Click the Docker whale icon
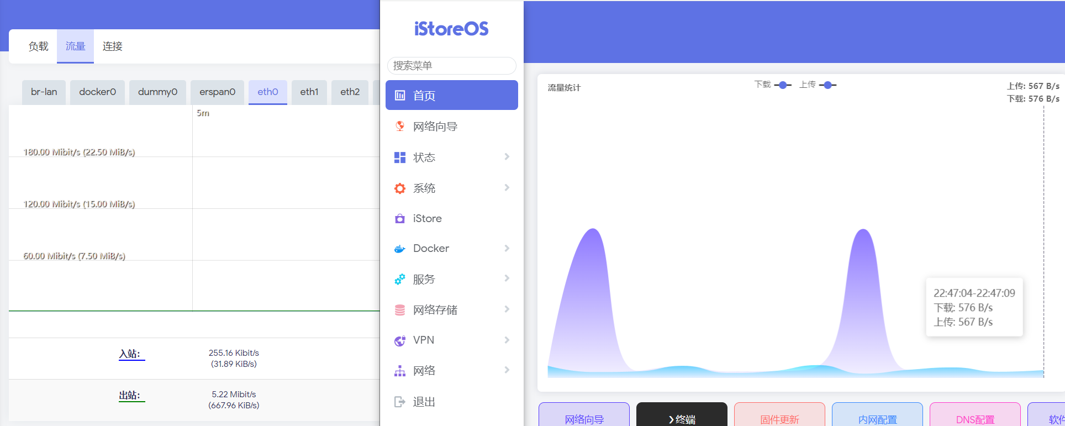Image resolution: width=1065 pixels, height=426 pixels. [400, 249]
